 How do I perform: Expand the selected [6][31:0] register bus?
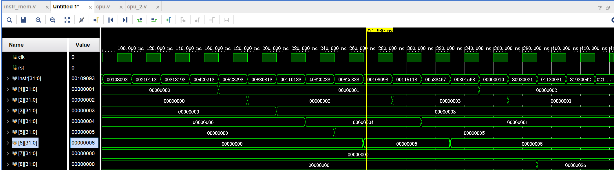(8, 143)
